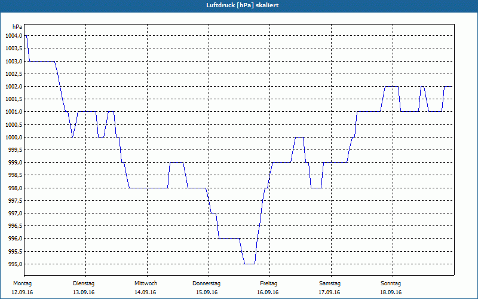The width and height of the screenshot is (478, 299).
Task: Click the 1003,5 axis label
Action: point(14,48)
